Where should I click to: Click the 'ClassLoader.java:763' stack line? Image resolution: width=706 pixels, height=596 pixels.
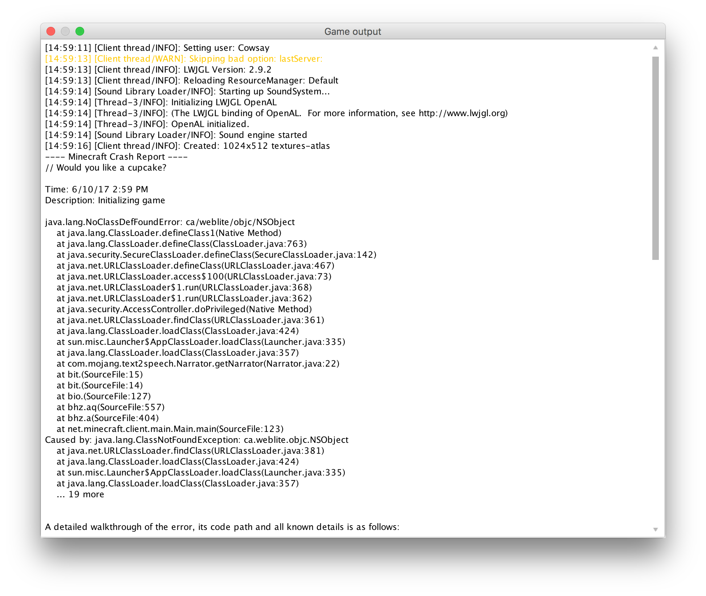[182, 244]
